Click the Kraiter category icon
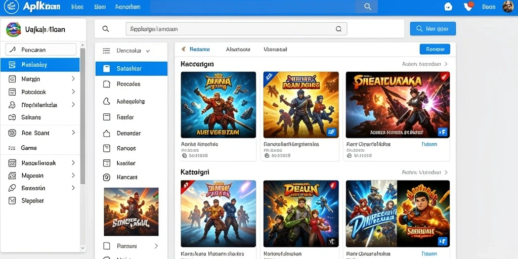This screenshot has width=518, height=259. pyautogui.click(x=106, y=163)
